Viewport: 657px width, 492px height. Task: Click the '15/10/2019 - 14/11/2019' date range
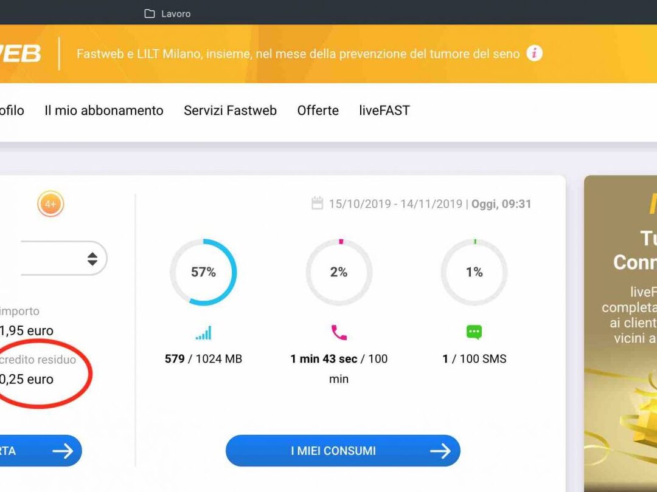[x=395, y=203]
